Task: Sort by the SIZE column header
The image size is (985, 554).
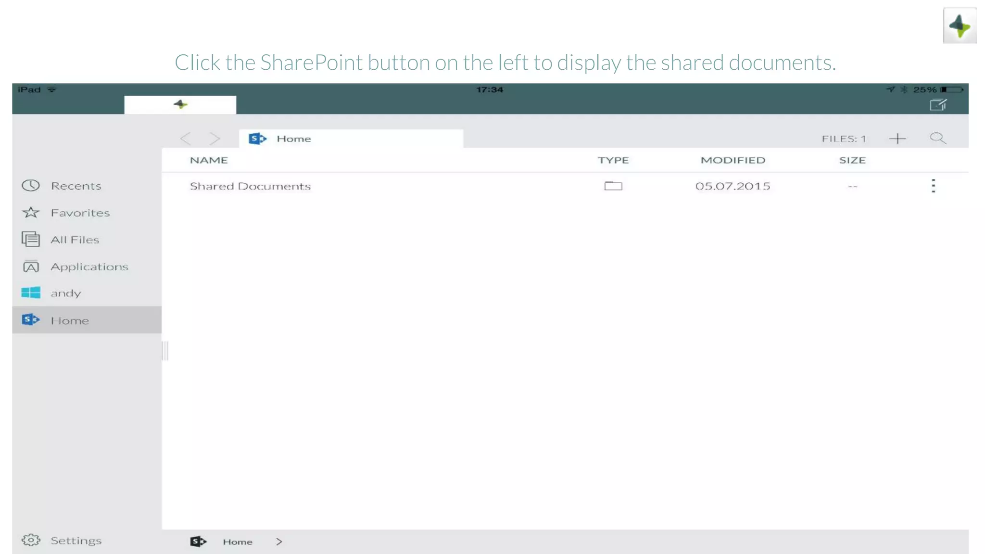Action: tap(852, 160)
